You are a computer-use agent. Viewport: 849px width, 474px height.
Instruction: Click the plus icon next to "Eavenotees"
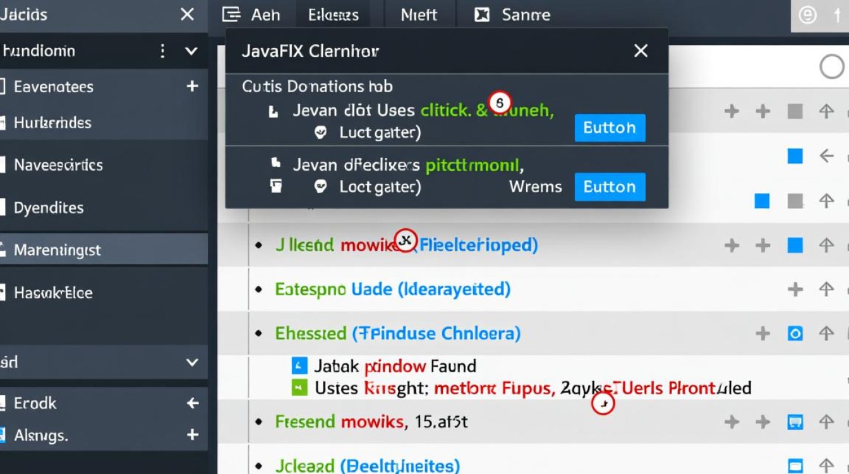tap(191, 87)
